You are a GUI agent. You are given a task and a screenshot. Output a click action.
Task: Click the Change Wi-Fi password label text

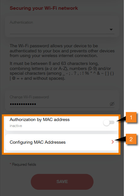(x=29, y=97)
